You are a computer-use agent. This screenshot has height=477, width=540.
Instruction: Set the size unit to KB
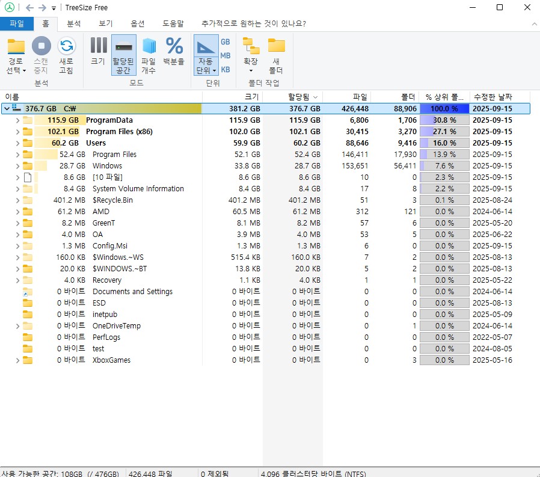coord(226,70)
